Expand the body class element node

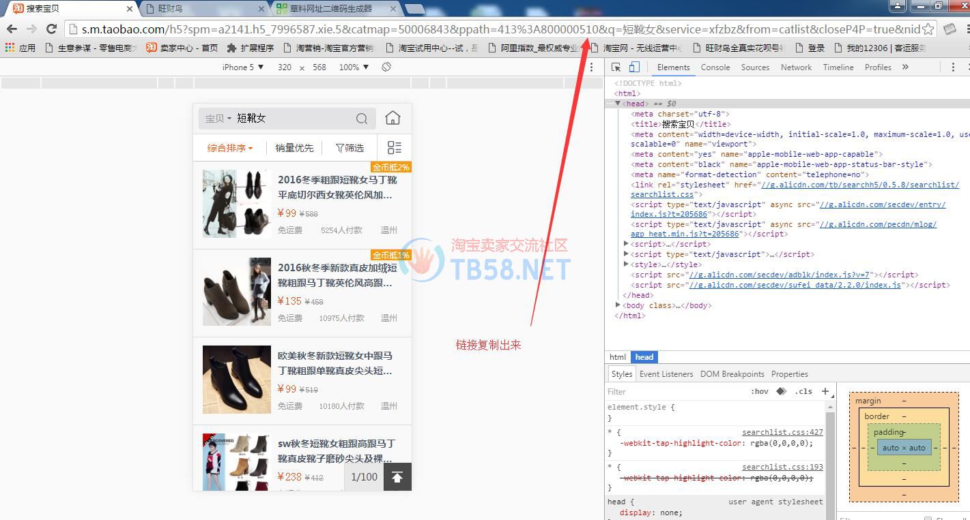pos(618,305)
